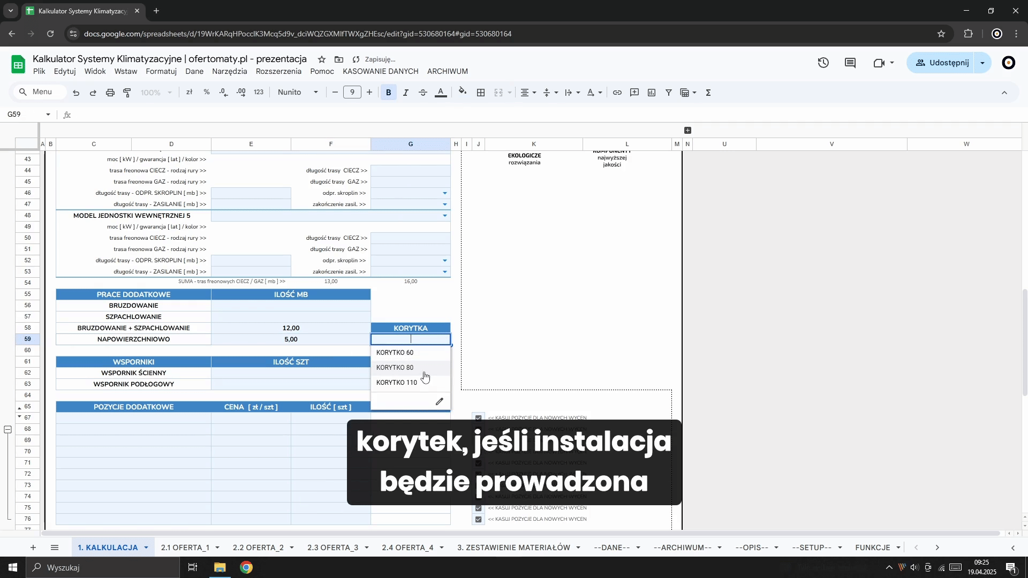This screenshot has height=578, width=1028.
Task: Click the Paint format icon
Action: [x=127, y=93]
